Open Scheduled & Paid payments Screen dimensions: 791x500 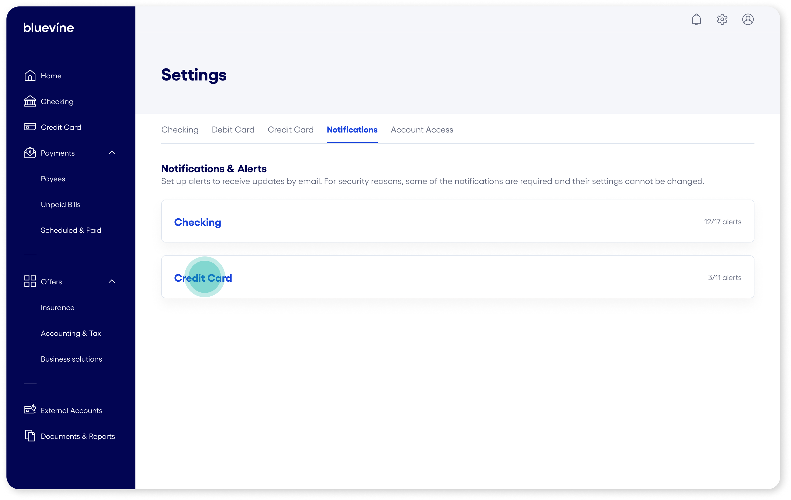click(x=71, y=230)
